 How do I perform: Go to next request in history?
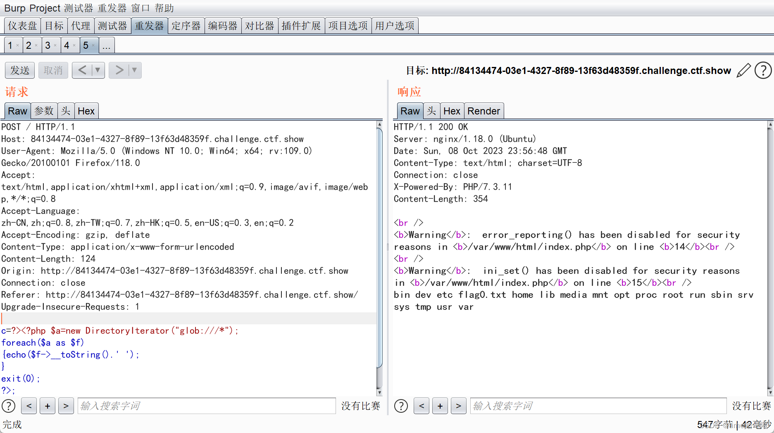119,70
